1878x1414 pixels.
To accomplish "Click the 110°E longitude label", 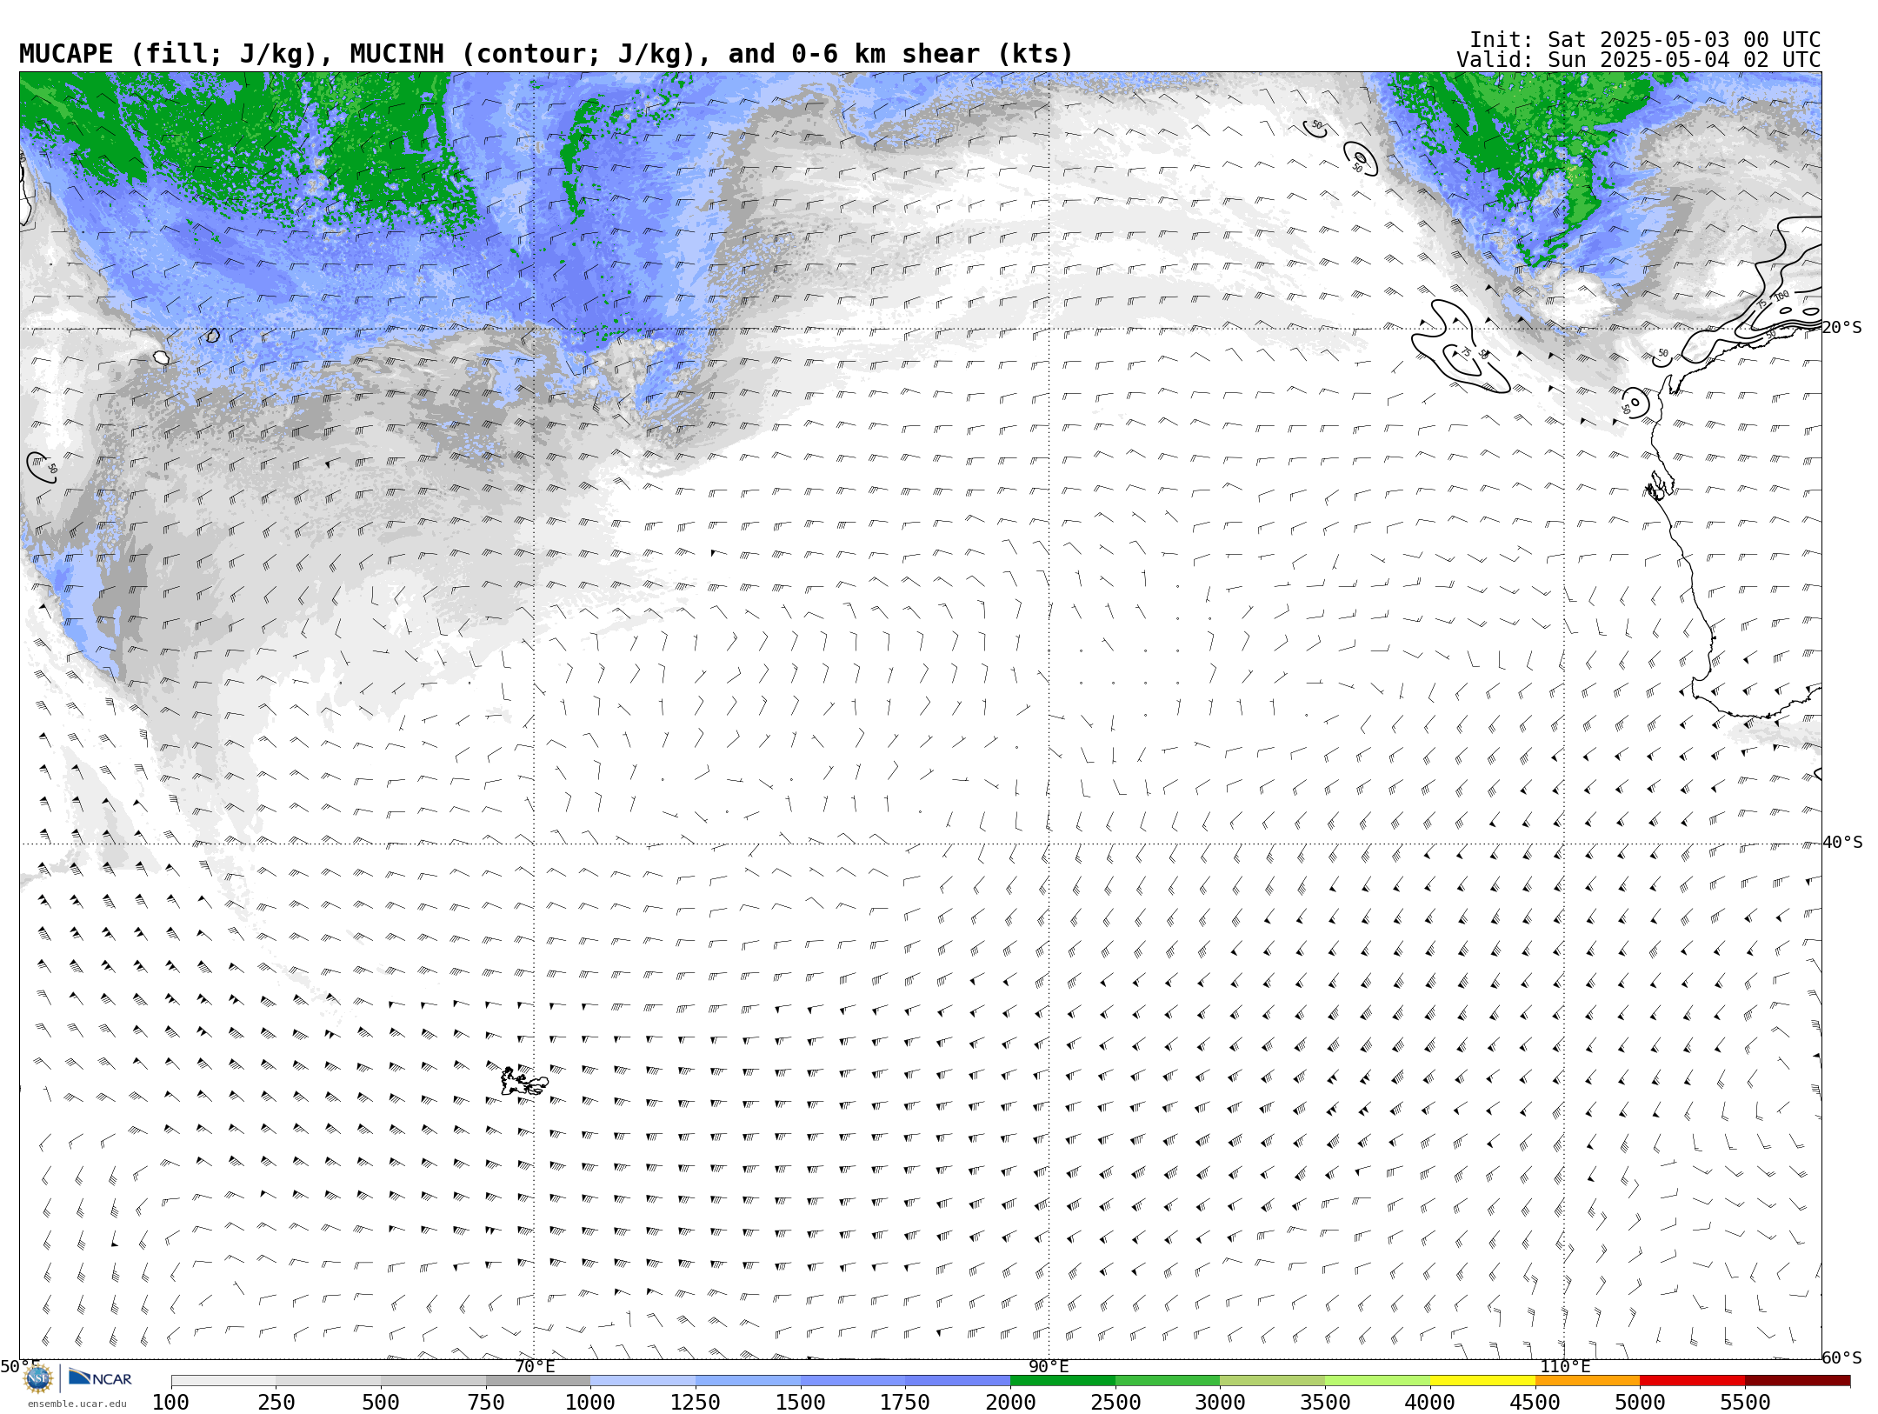I will pos(1565,1366).
